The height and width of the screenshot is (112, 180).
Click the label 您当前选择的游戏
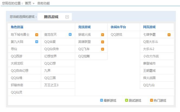23,17
